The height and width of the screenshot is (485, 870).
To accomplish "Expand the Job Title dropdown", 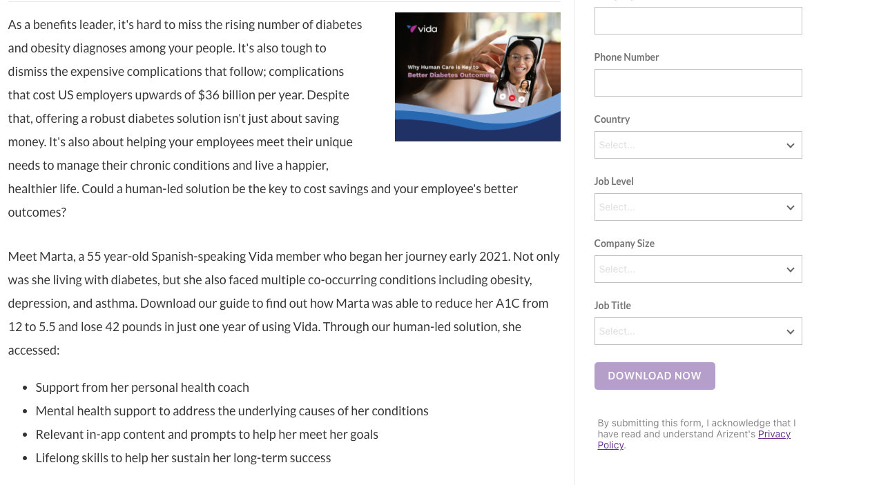I will (x=697, y=331).
